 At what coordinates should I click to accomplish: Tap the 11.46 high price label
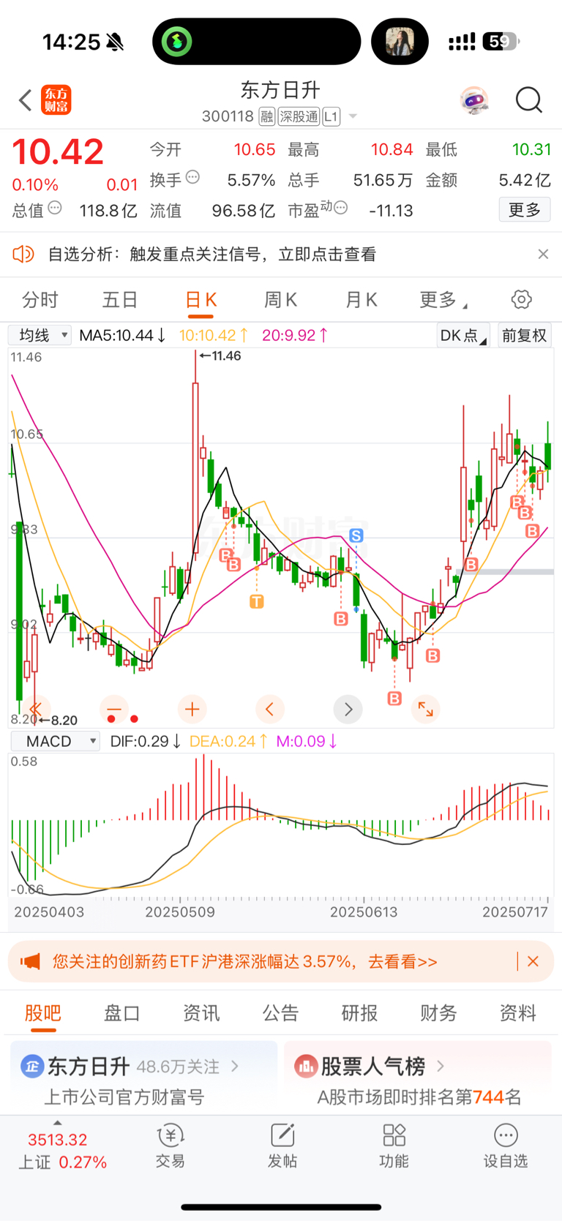click(220, 356)
